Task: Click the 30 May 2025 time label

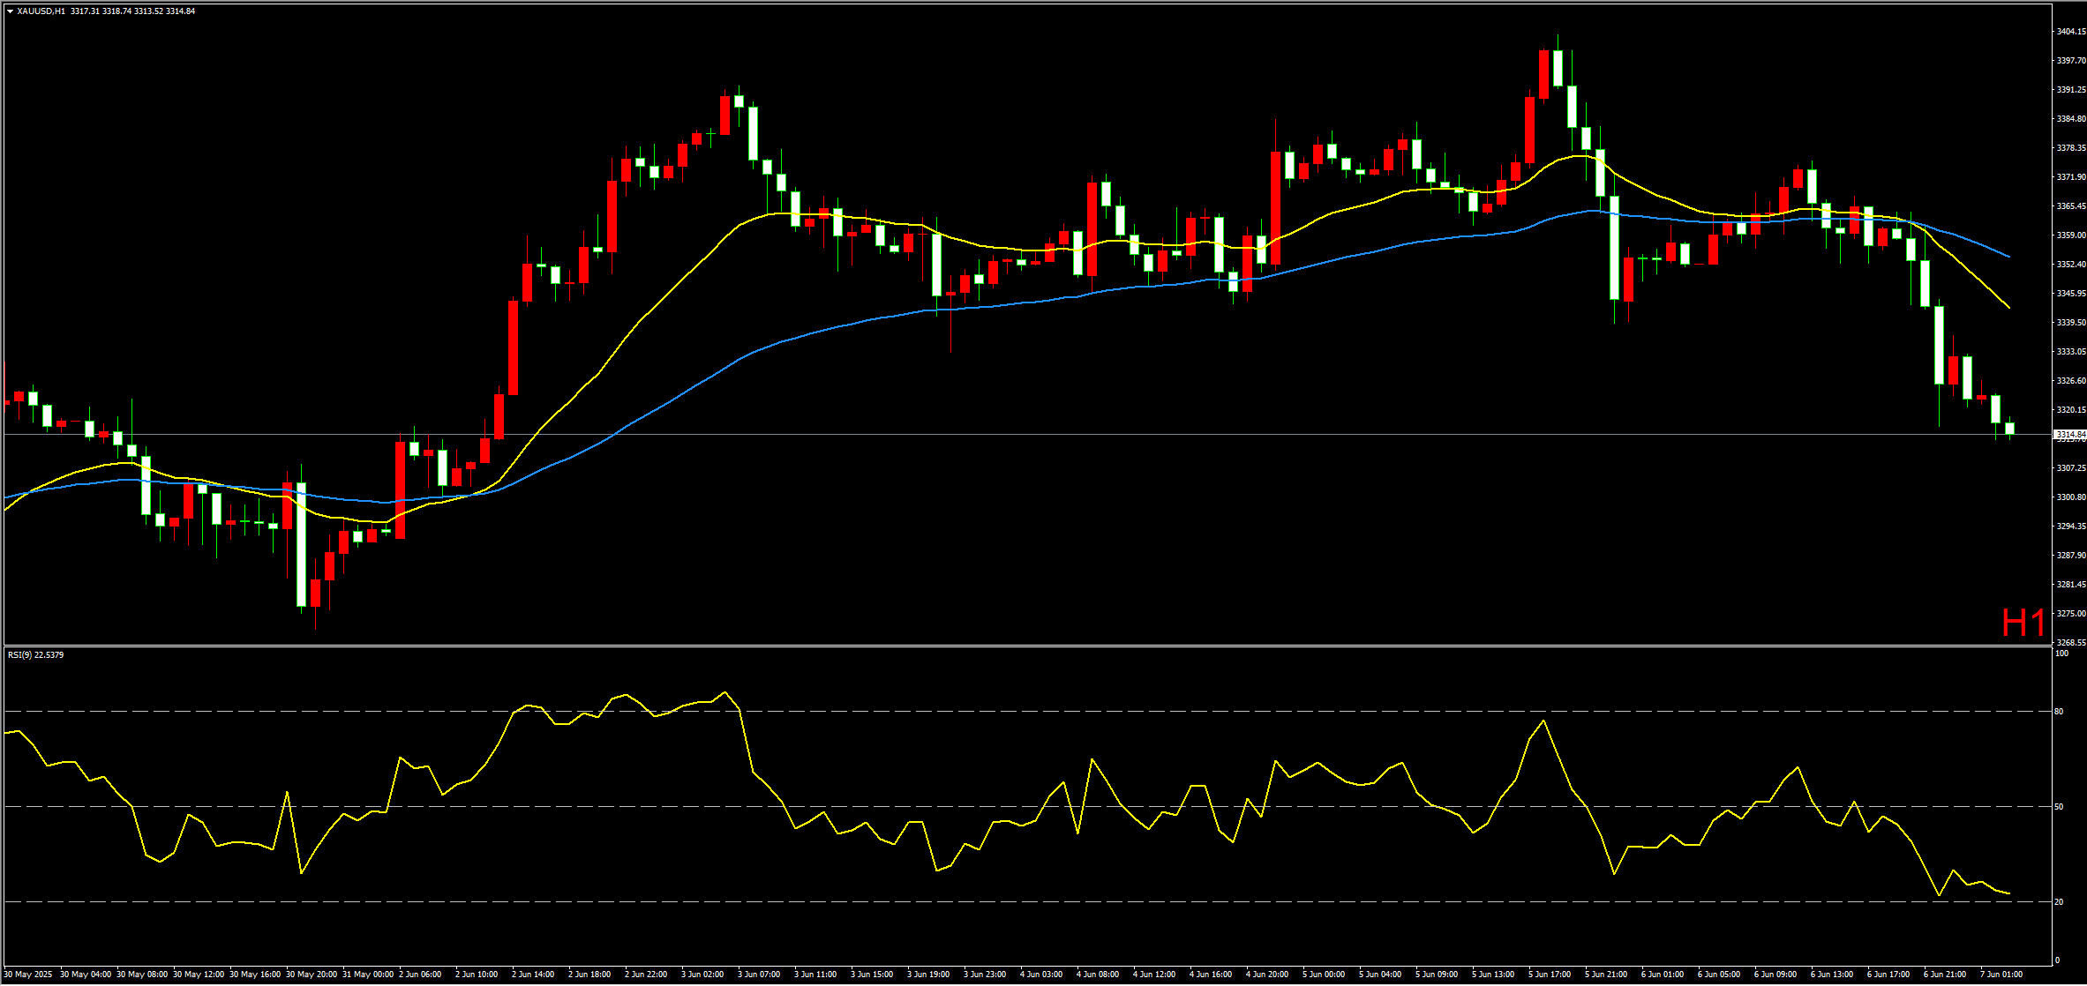Action: [28, 975]
